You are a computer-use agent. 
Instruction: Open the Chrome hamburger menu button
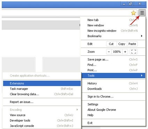[142, 13]
